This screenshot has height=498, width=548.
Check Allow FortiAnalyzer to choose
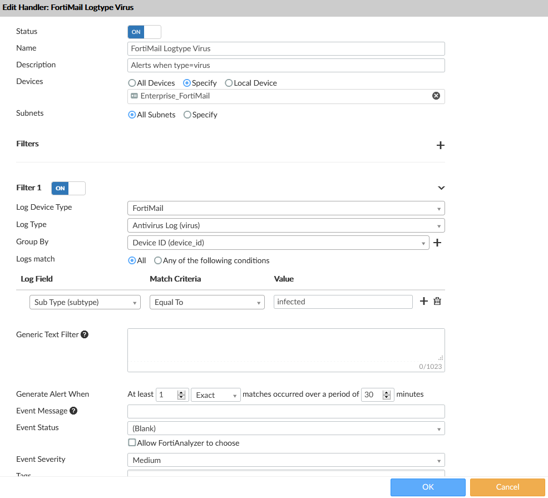pos(131,442)
